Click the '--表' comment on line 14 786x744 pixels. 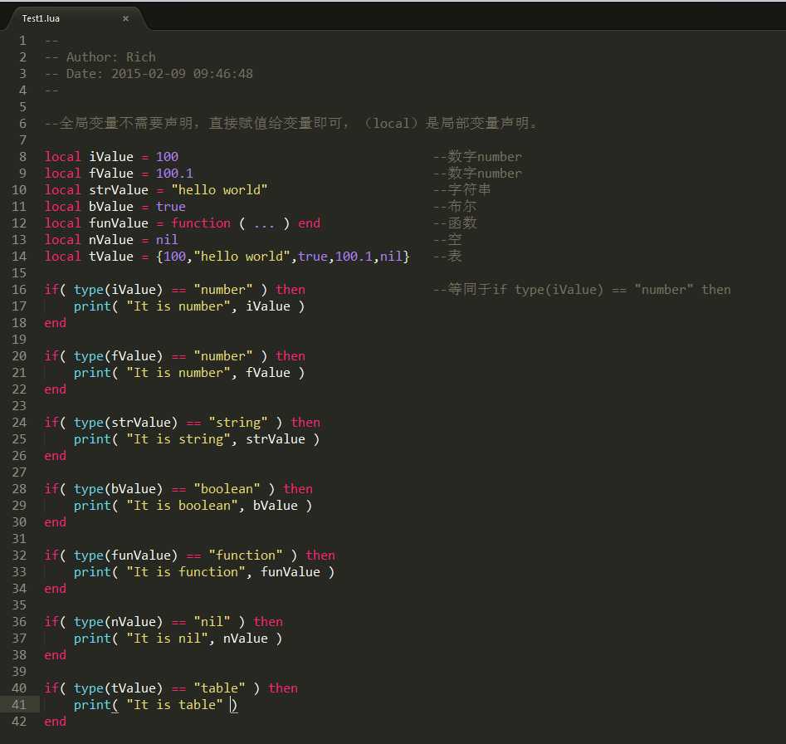coord(447,257)
